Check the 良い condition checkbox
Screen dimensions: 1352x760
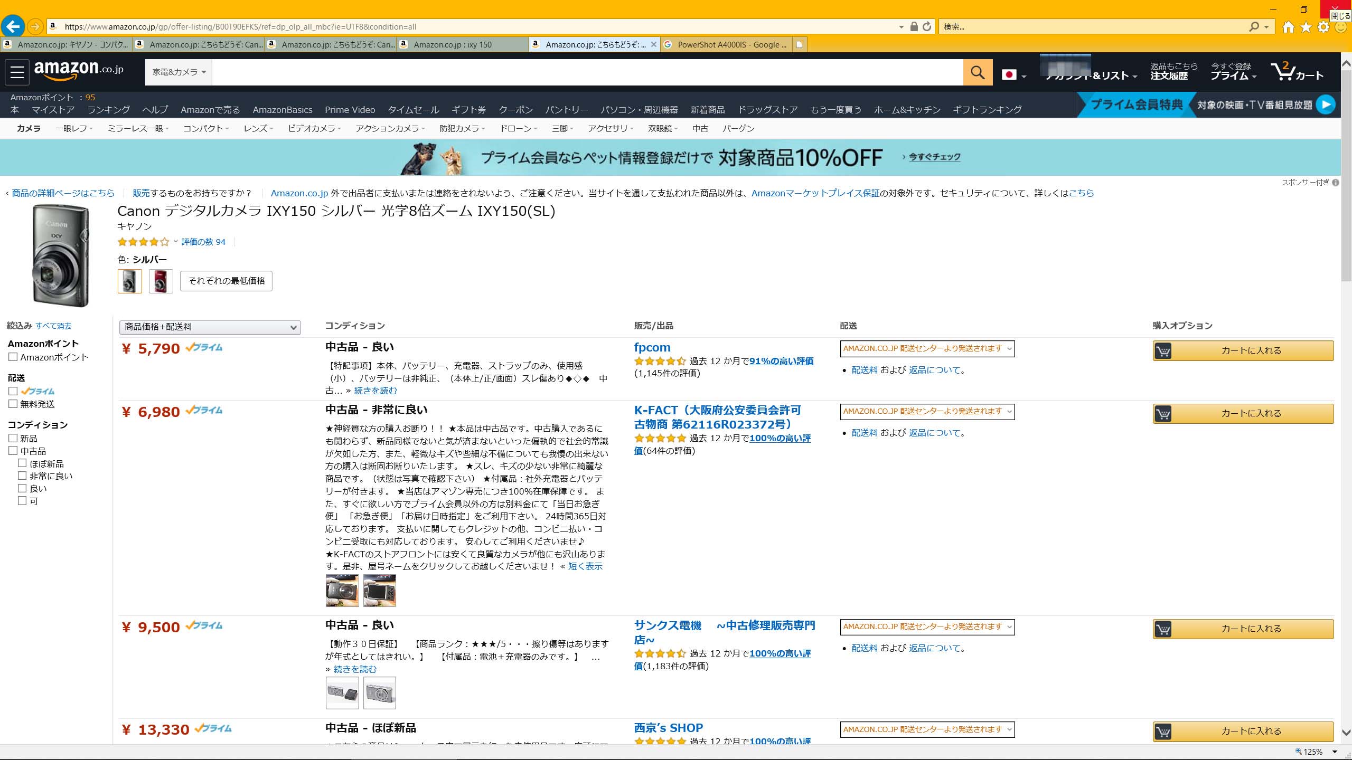(x=22, y=488)
